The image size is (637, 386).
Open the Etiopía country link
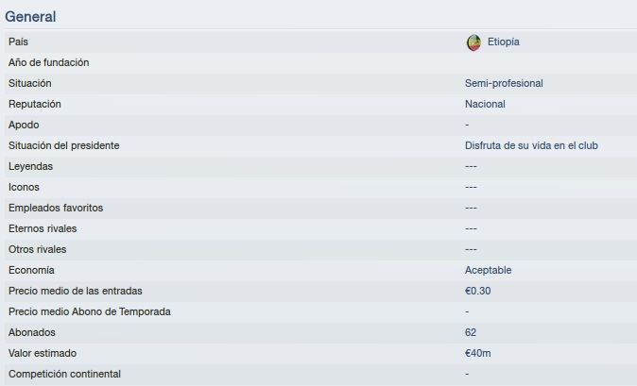[x=504, y=42]
